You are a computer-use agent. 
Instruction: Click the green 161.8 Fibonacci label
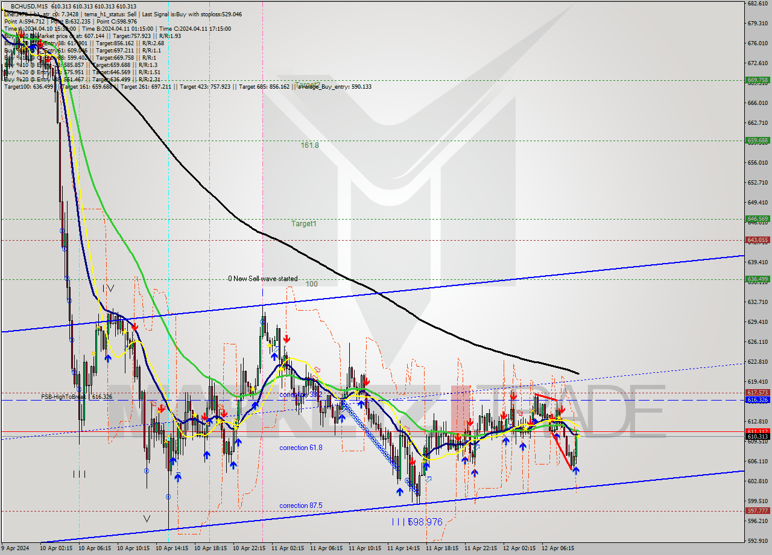coord(310,145)
